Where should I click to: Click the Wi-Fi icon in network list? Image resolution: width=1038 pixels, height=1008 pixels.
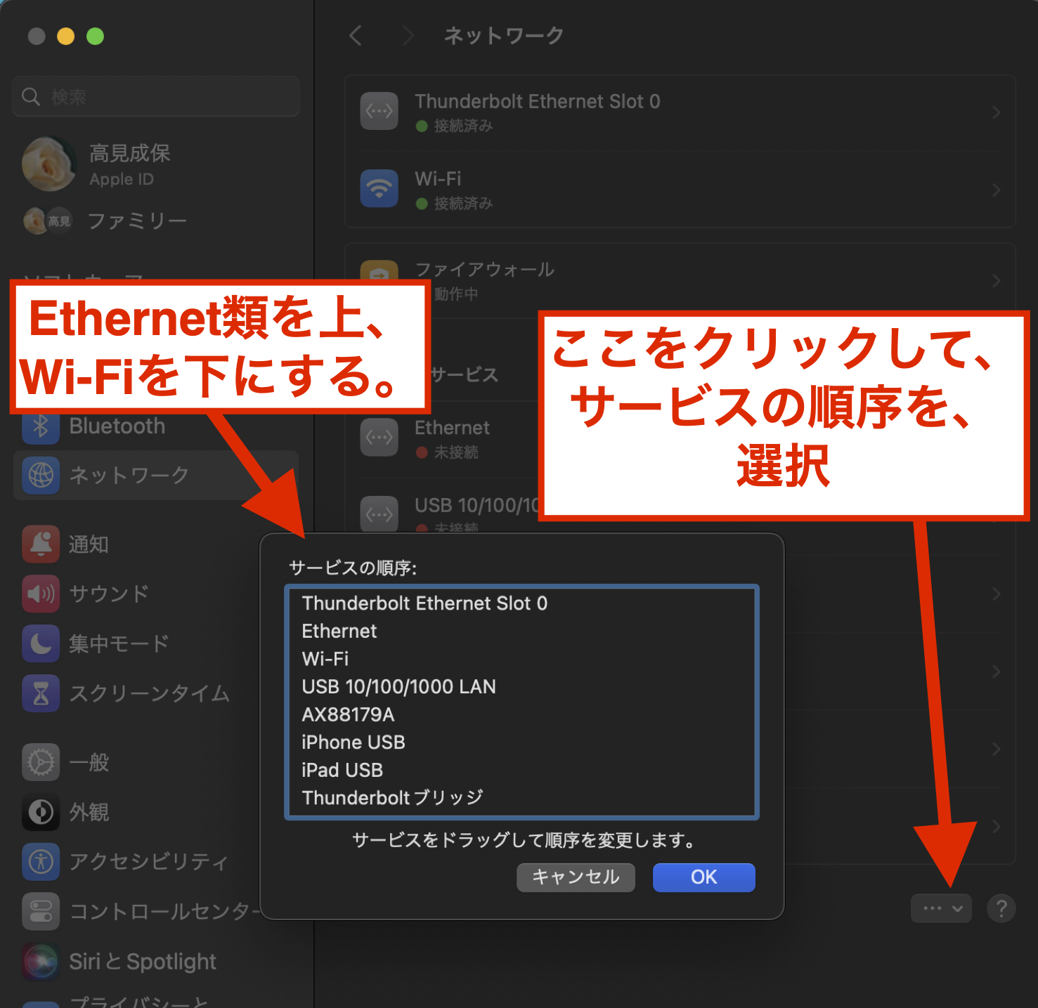tap(379, 189)
